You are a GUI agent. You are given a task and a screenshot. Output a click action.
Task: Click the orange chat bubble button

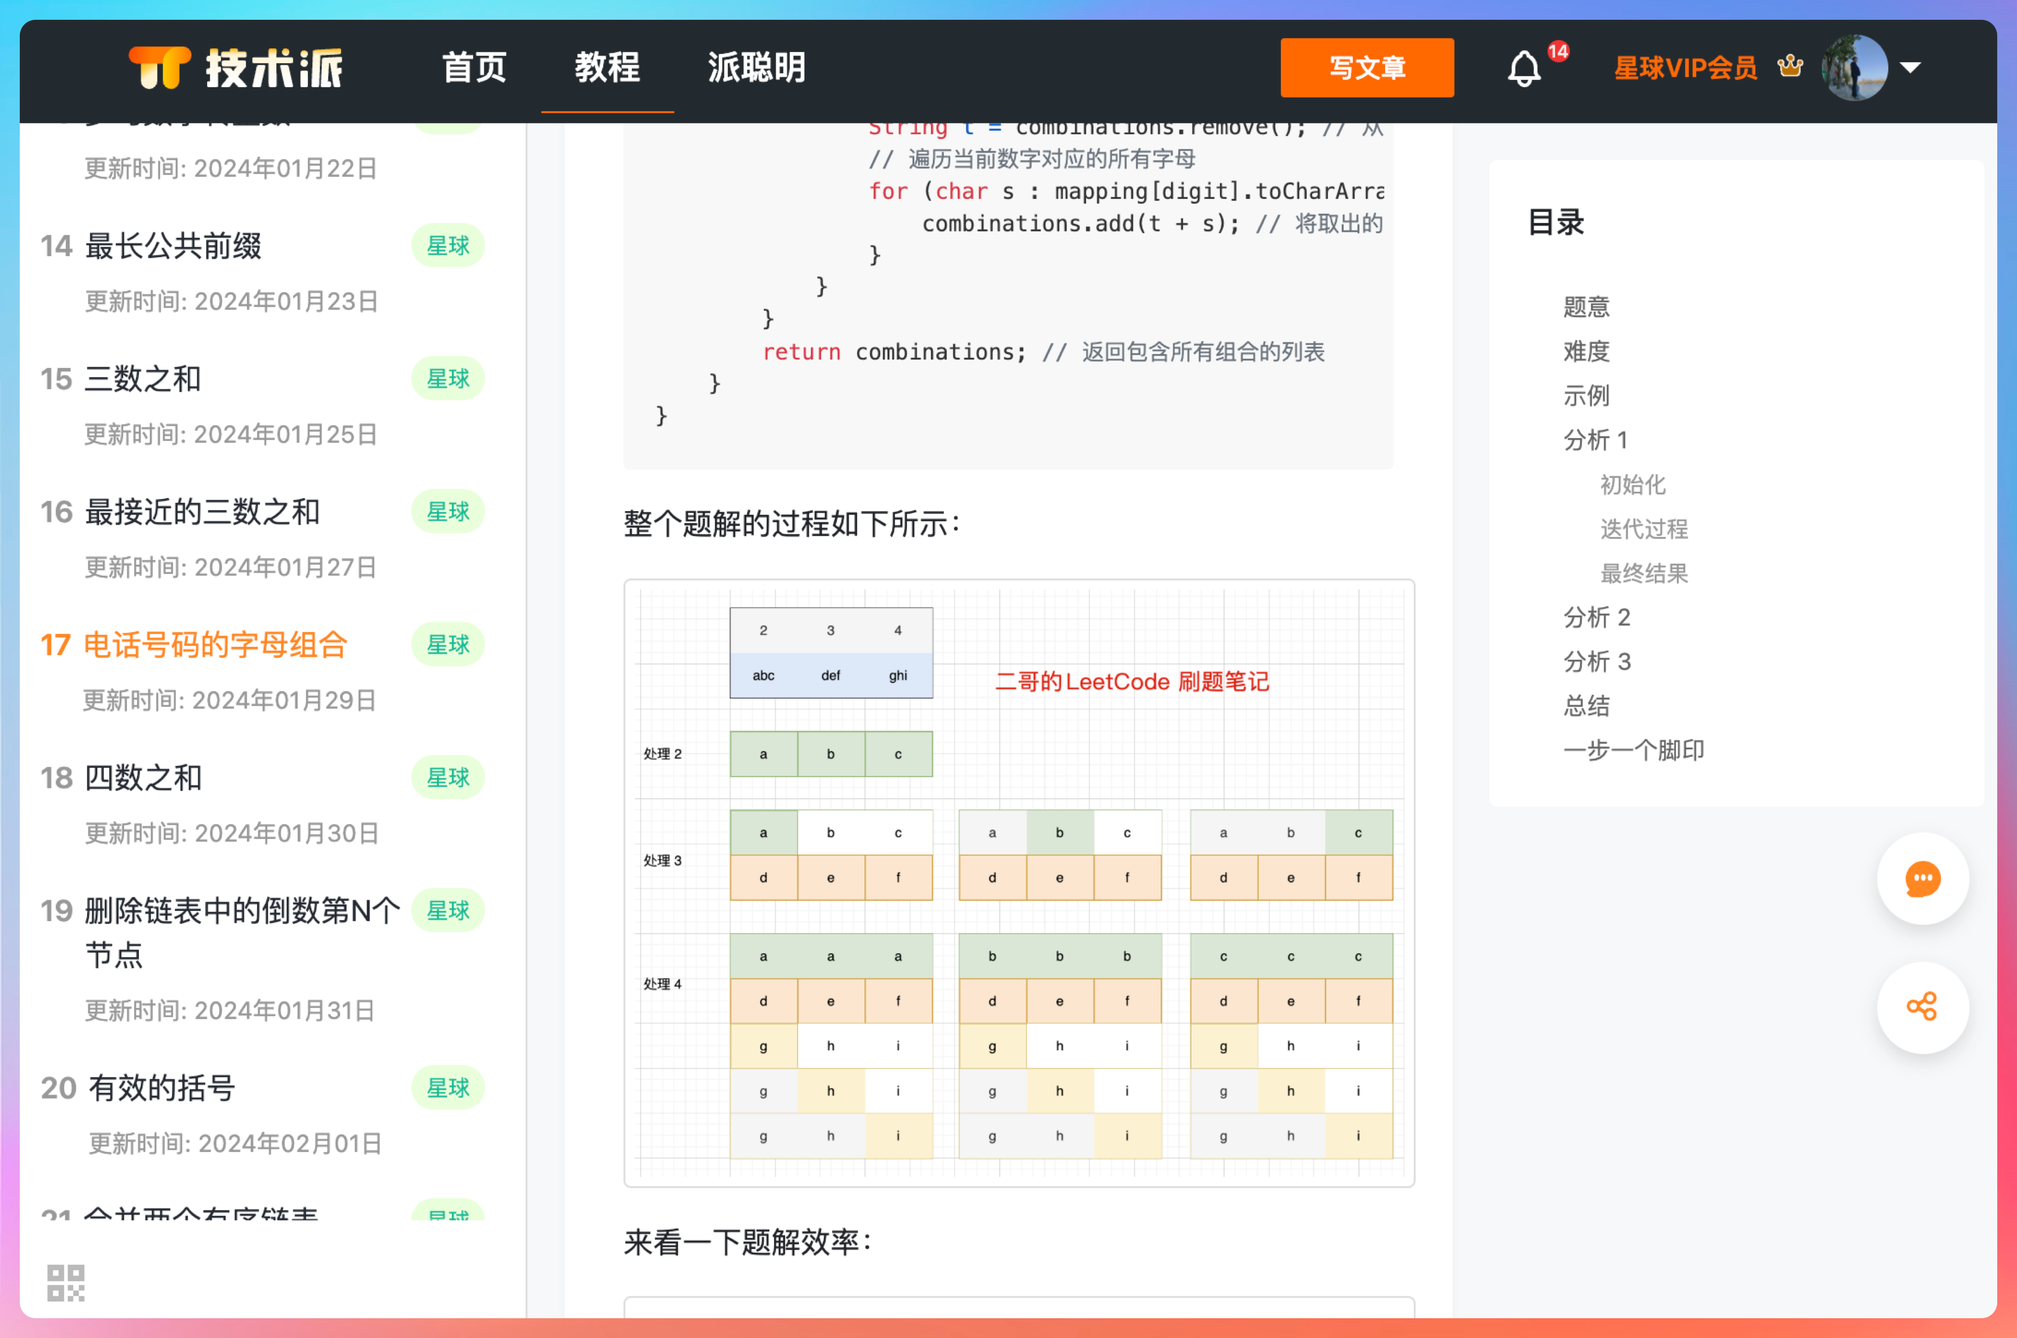tap(1922, 879)
